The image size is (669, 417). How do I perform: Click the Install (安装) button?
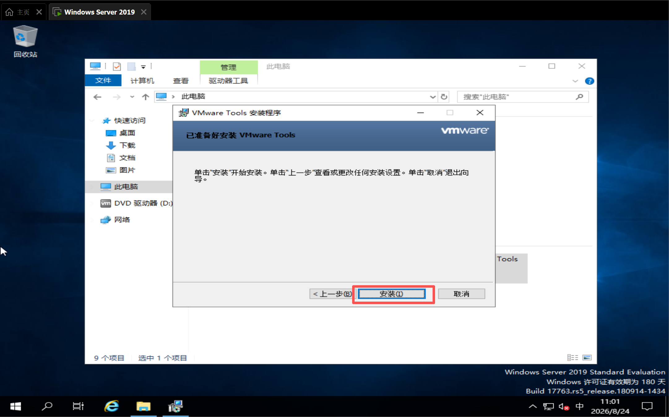click(x=392, y=294)
